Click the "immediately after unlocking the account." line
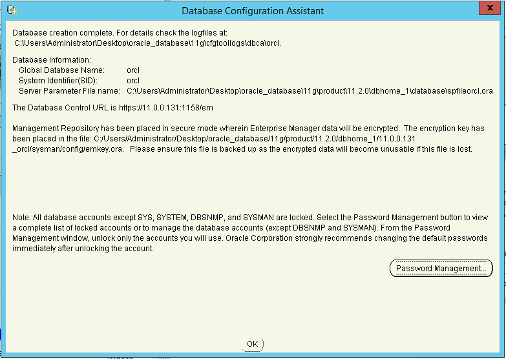506x359 pixels. click(x=83, y=249)
